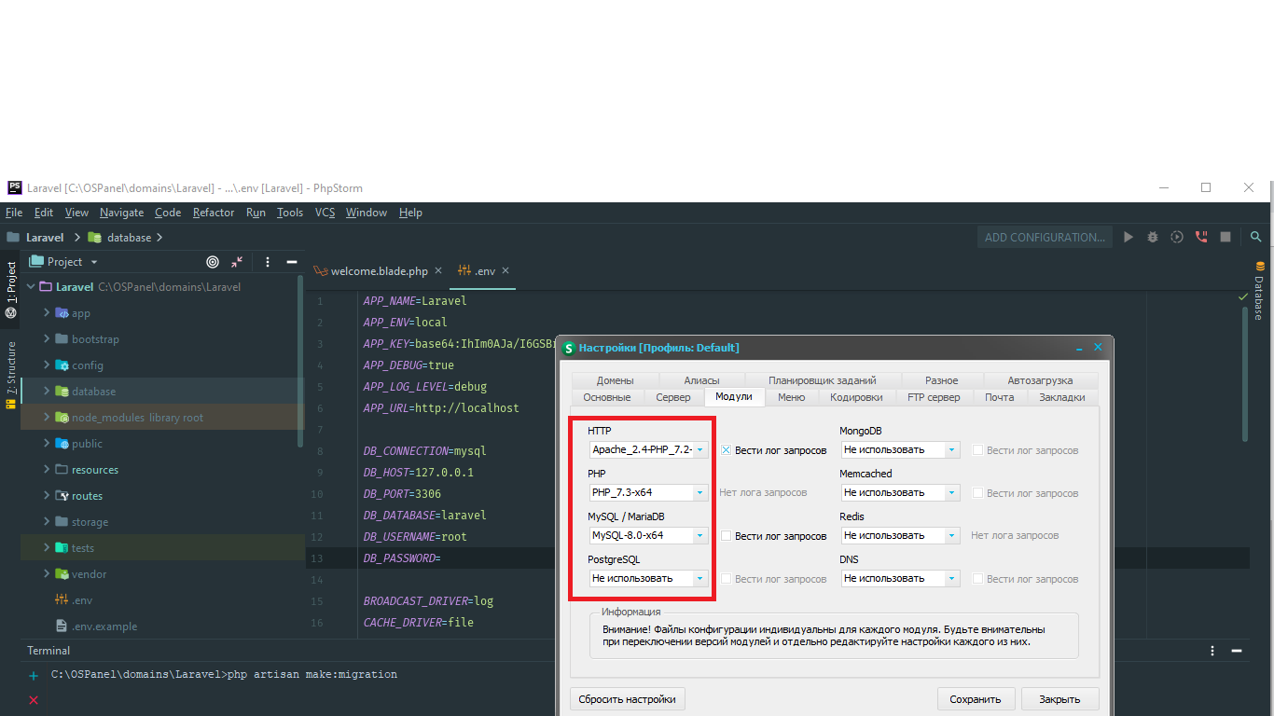Click the editor vertical scrollbar thumb
Viewport: 1274px width, 716px height.
1246,373
